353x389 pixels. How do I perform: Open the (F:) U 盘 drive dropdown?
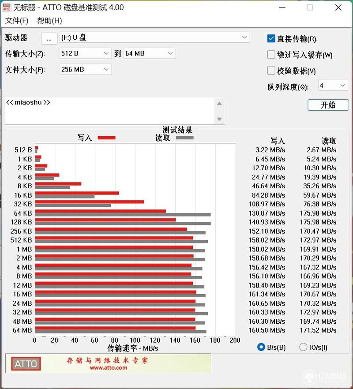tap(154, 37)
